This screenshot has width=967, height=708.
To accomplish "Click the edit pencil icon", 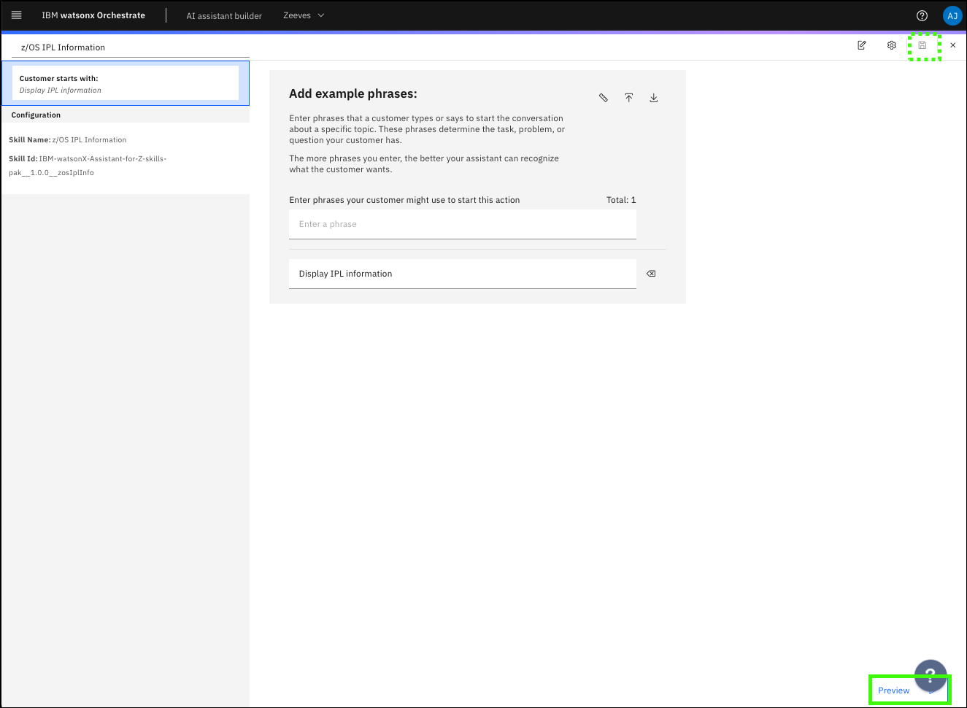I will 862,45.
